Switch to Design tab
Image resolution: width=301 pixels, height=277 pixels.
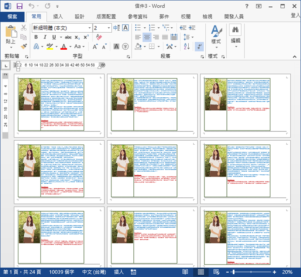coord(80,17)
